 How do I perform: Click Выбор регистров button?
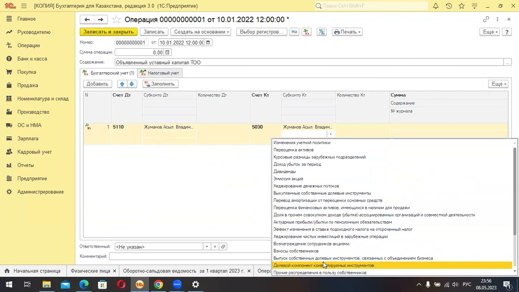point(262,32)
